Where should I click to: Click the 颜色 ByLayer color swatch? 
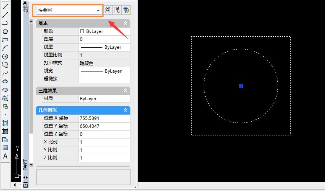click(82, 31)
